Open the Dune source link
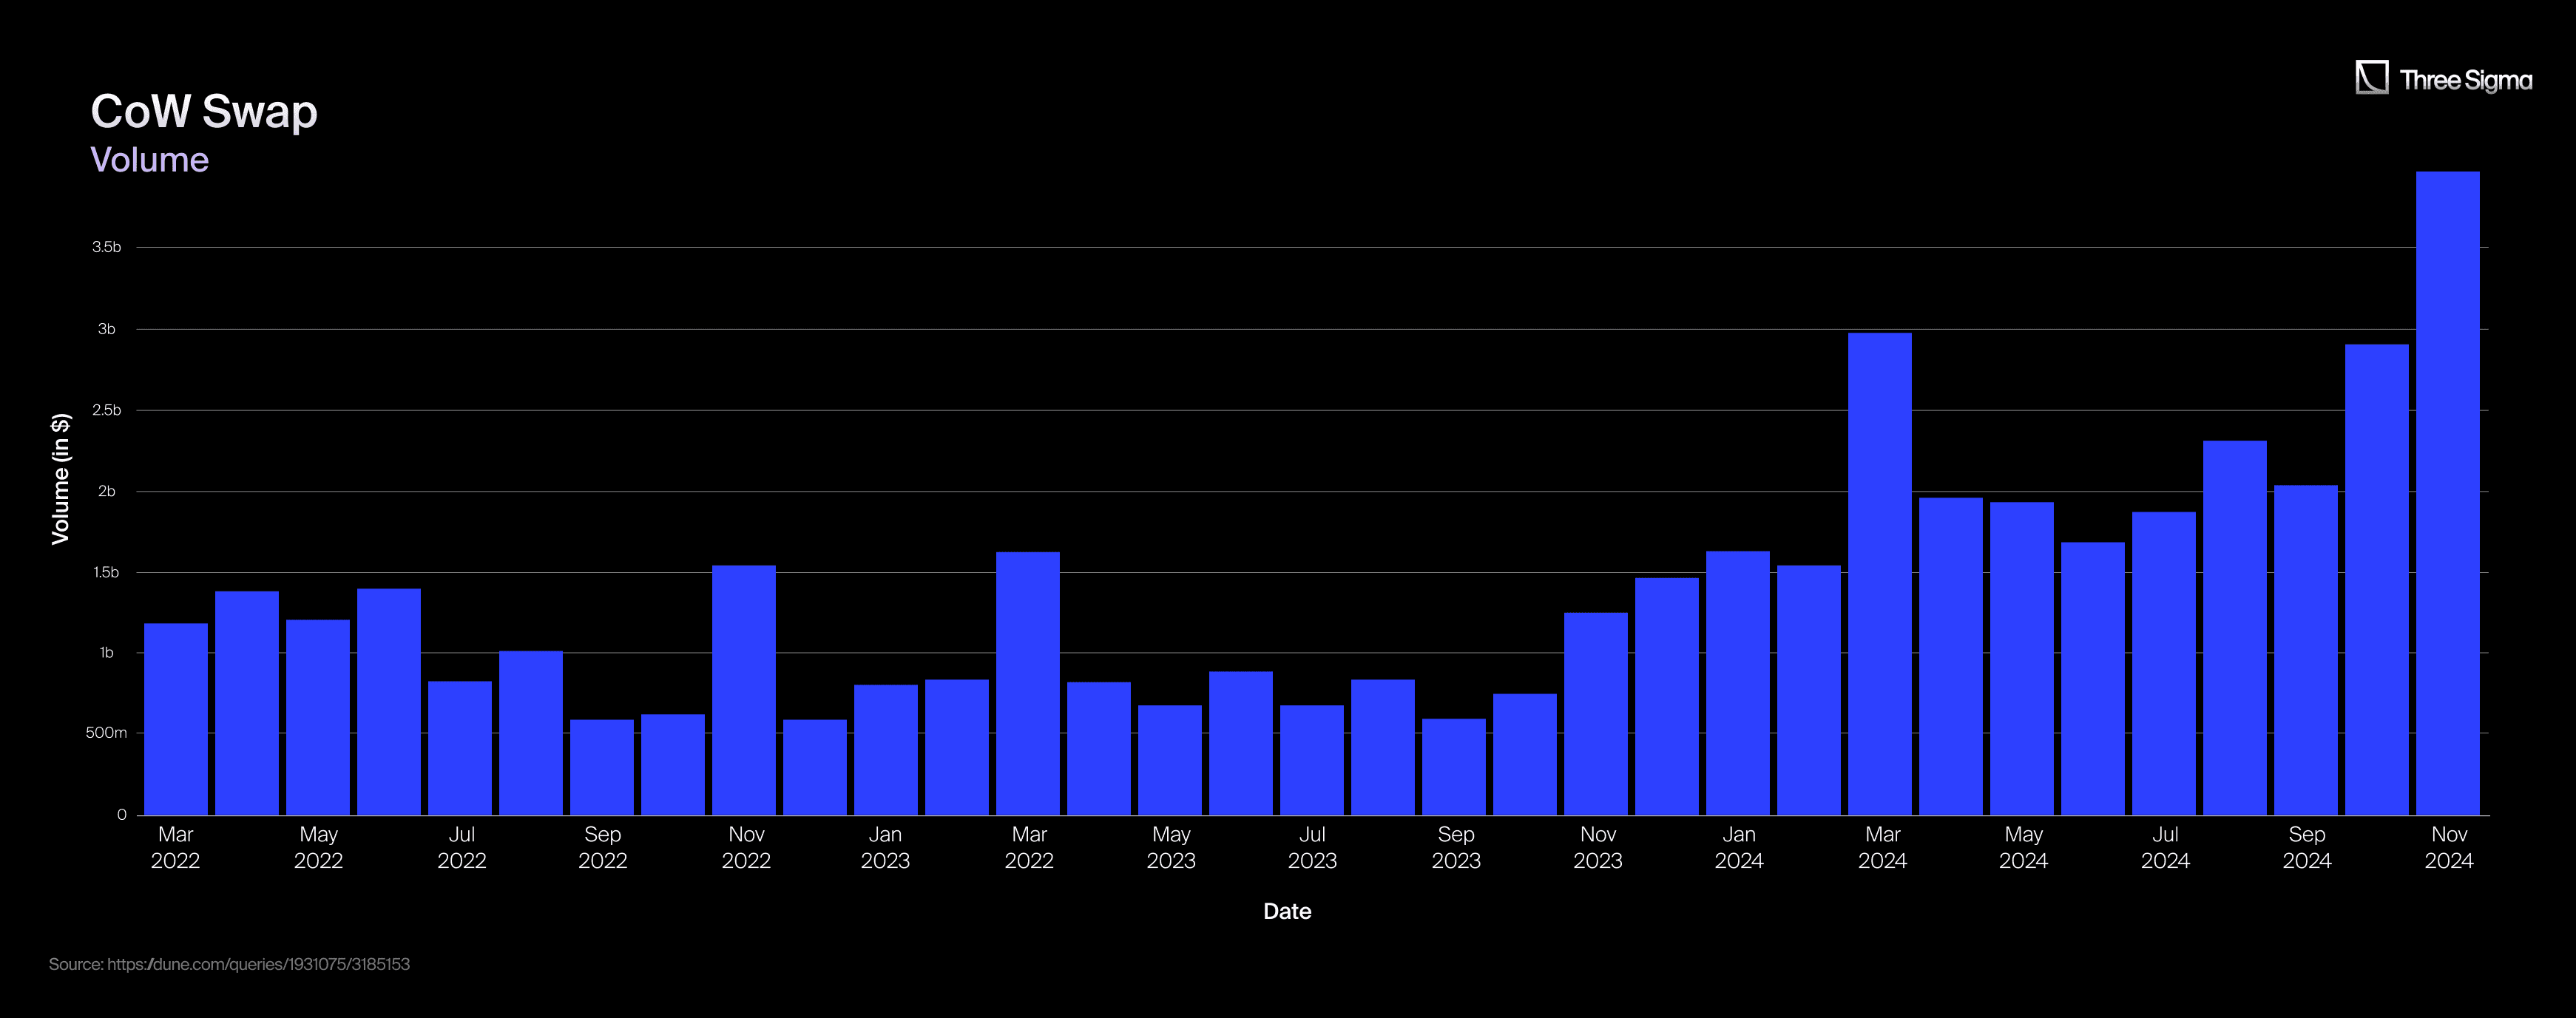The image size is (2576, 1018). (x=258, y=964)
